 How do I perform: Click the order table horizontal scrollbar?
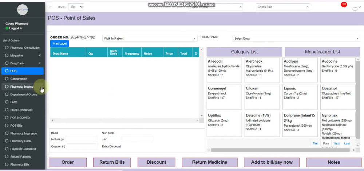click(124, 120)
